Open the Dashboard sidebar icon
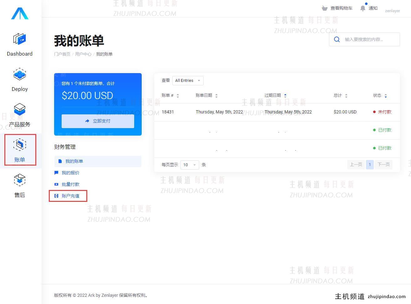The width and height of the screenshot is (411, 304). point(20,39)
